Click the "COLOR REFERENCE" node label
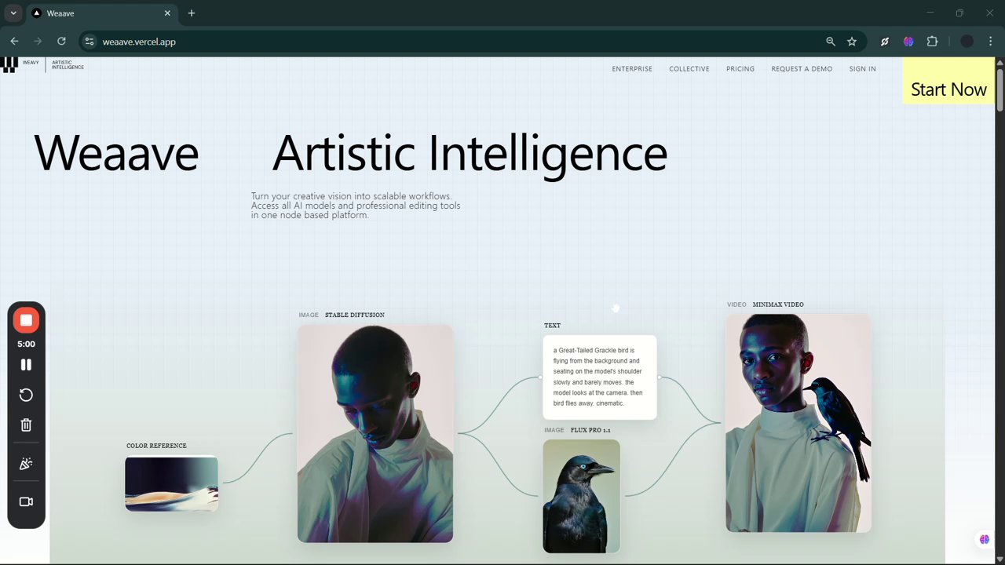The image size is (1005, 565). (156, 446)
